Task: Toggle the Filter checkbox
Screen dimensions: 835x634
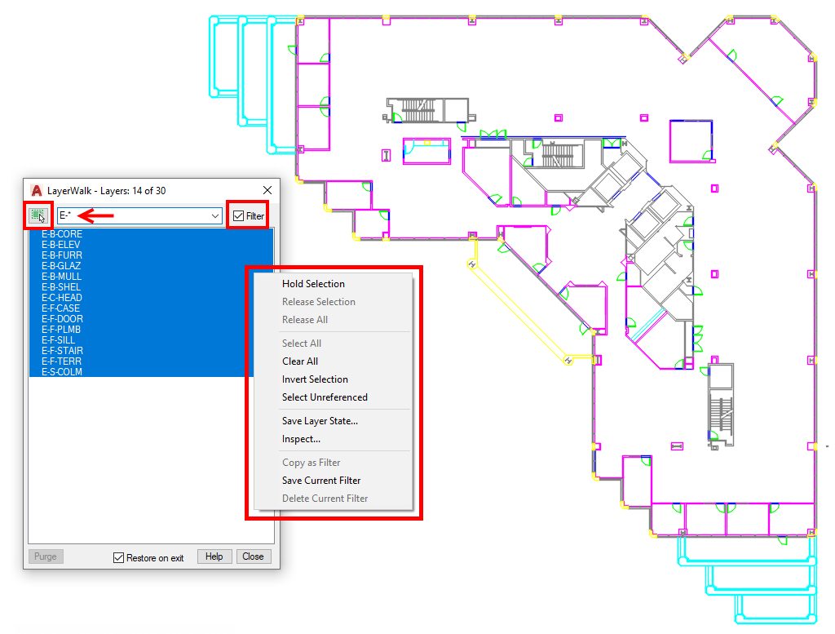Action: [x=239, y=215]
